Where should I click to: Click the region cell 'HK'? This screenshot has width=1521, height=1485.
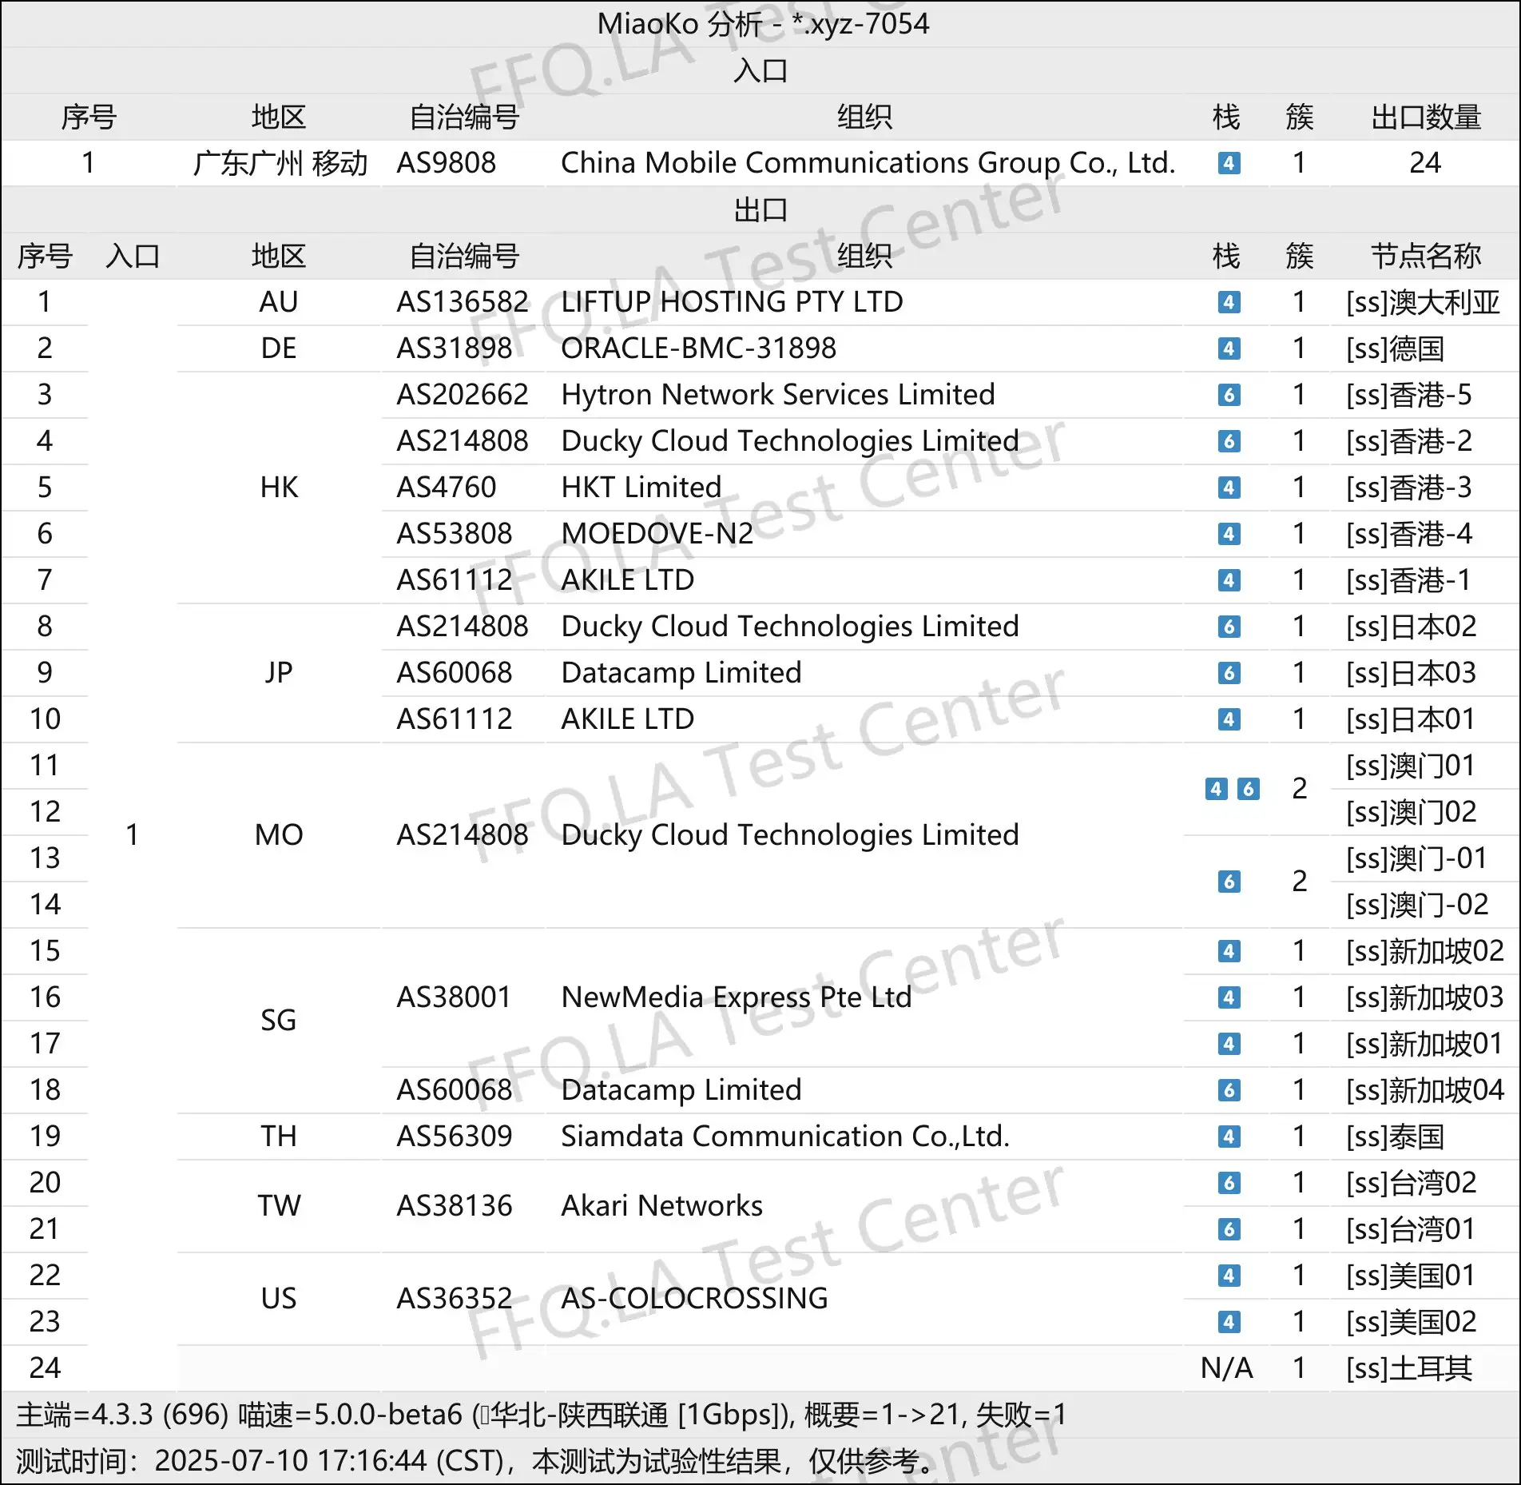click(278, 488)
